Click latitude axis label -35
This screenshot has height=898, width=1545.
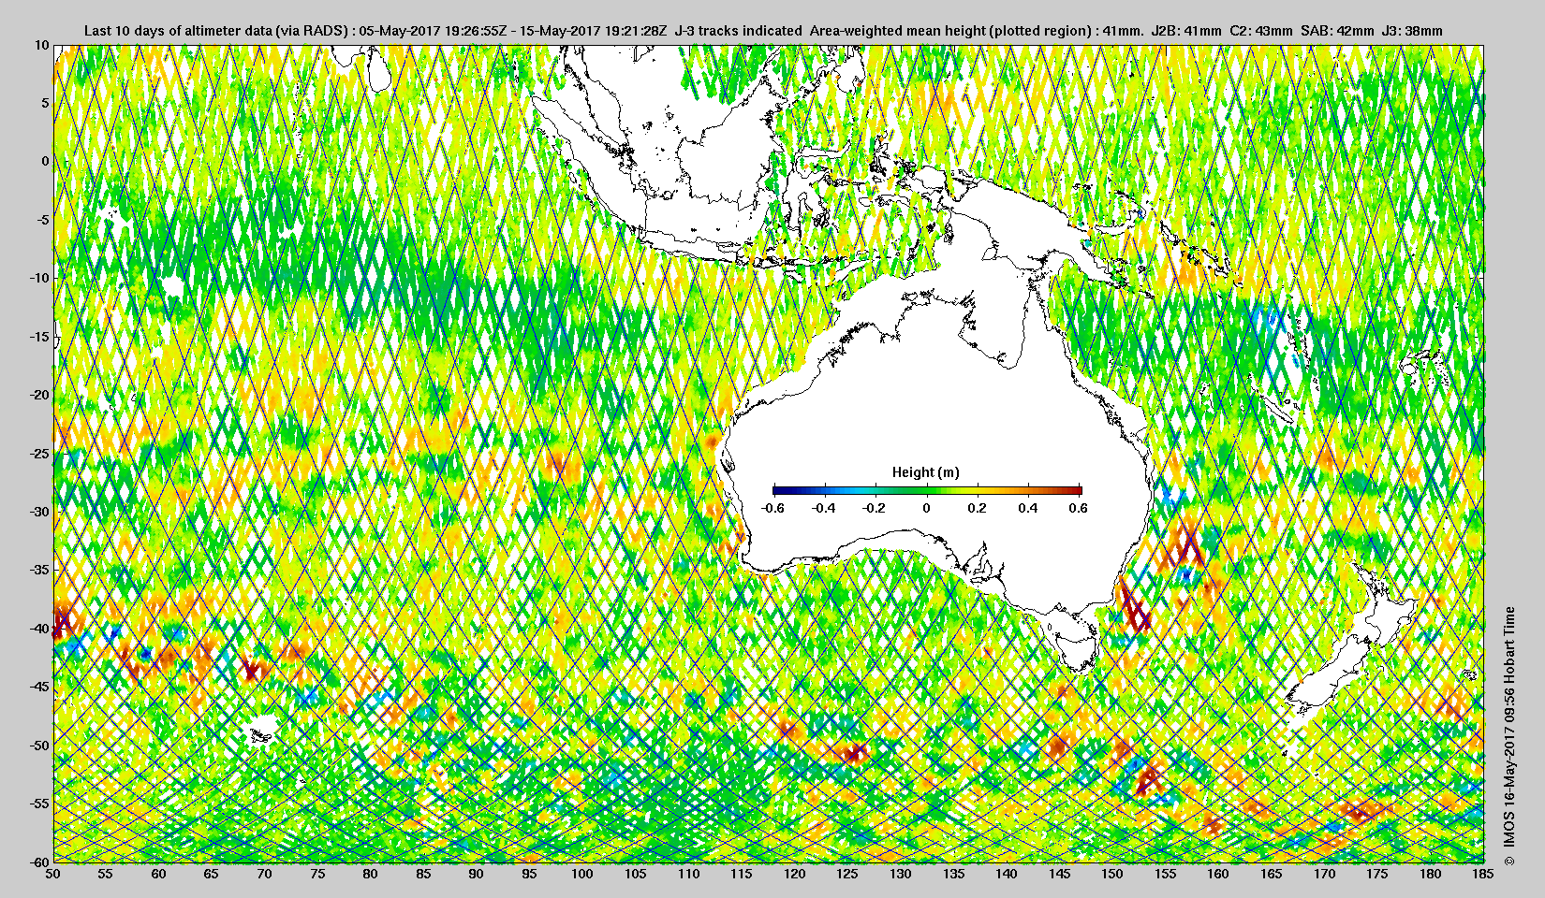[38, 570]
